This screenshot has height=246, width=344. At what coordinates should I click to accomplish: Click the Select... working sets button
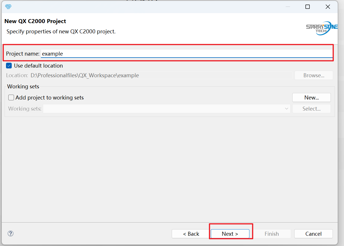(311, 109)
